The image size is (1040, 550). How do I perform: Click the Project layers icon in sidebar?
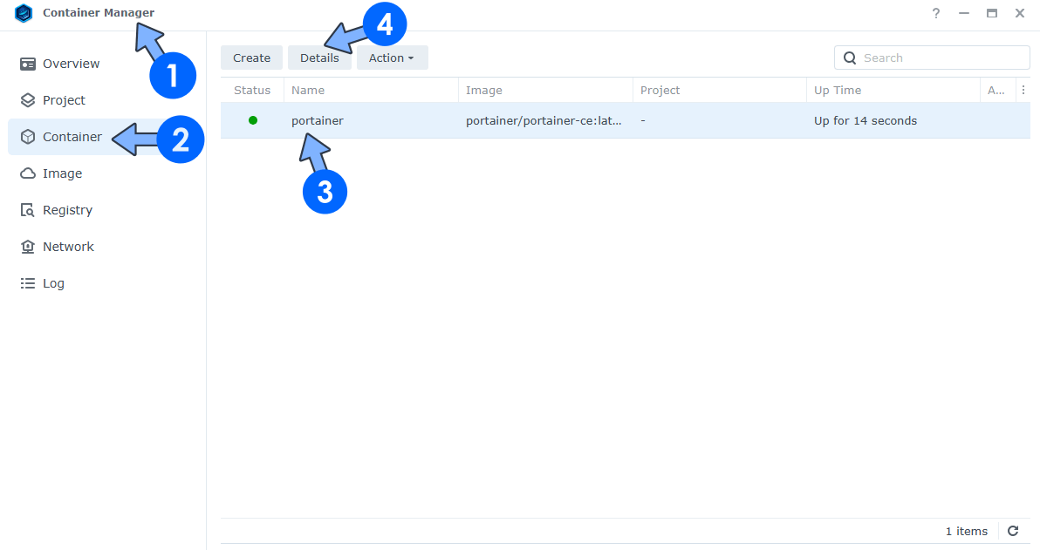coord(27,100)
